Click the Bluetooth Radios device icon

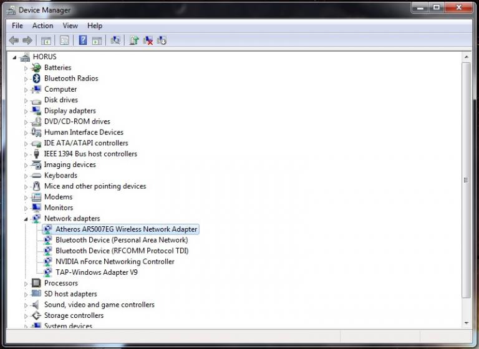coord(36,79)
